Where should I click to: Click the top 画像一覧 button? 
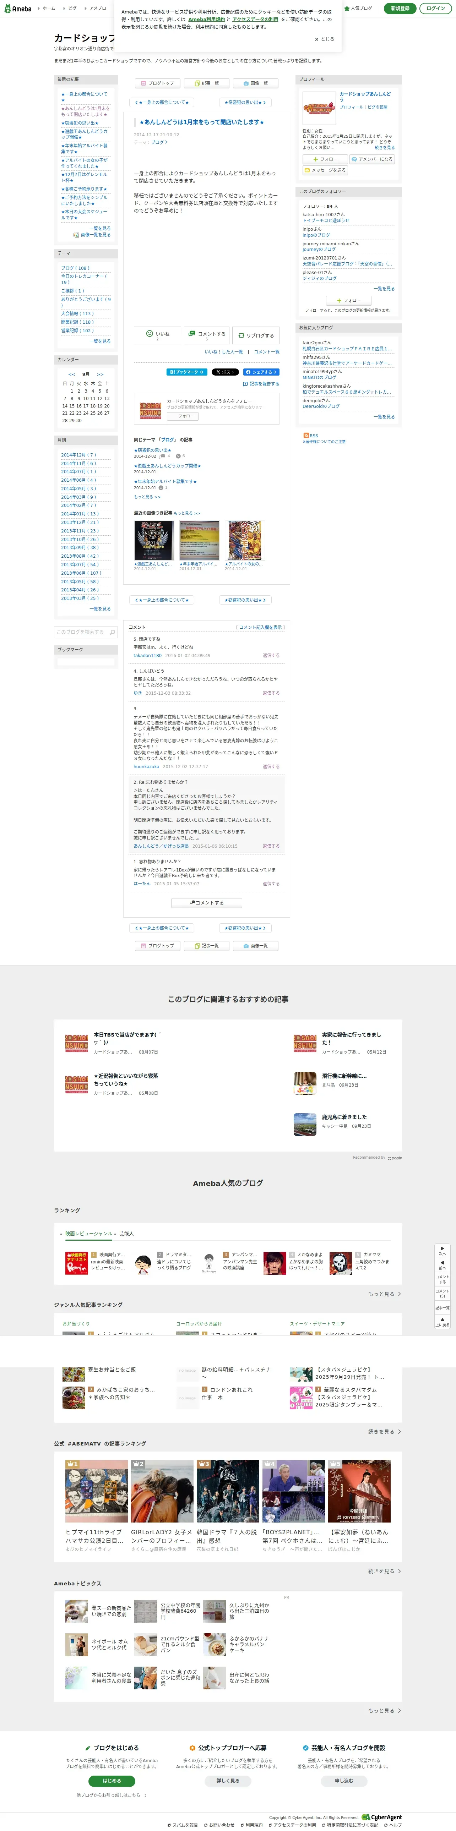(255, 83)
